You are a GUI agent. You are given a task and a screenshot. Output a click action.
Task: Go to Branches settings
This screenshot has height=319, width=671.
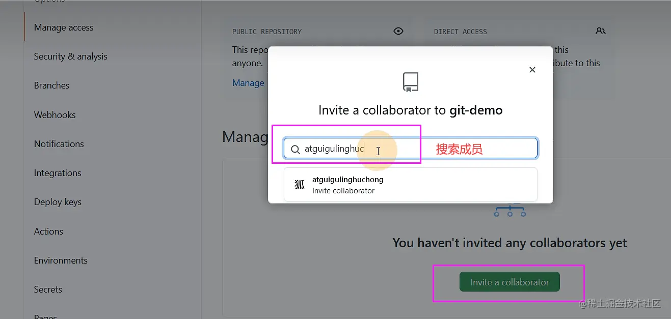click(51, 85)
